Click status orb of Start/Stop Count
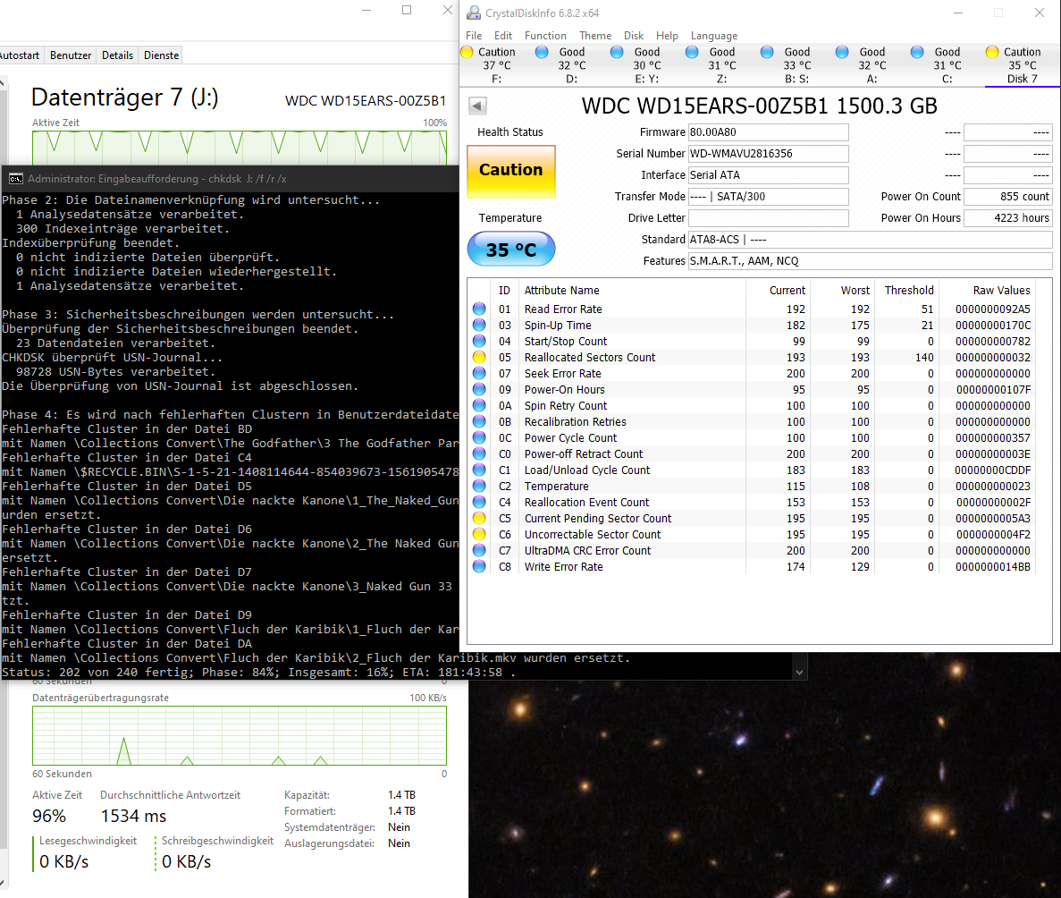The width and height of the screenshot is (1061, 898). [479, 342]
